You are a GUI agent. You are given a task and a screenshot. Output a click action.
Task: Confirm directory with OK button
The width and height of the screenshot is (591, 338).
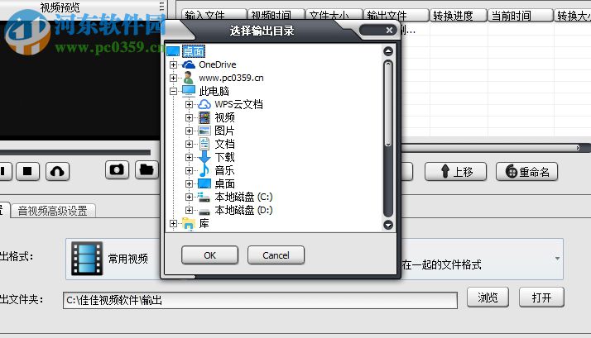click(209, 255)
